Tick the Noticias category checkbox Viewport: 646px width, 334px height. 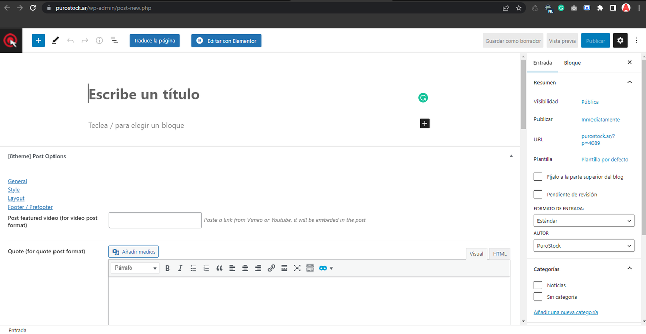point(538,285)
